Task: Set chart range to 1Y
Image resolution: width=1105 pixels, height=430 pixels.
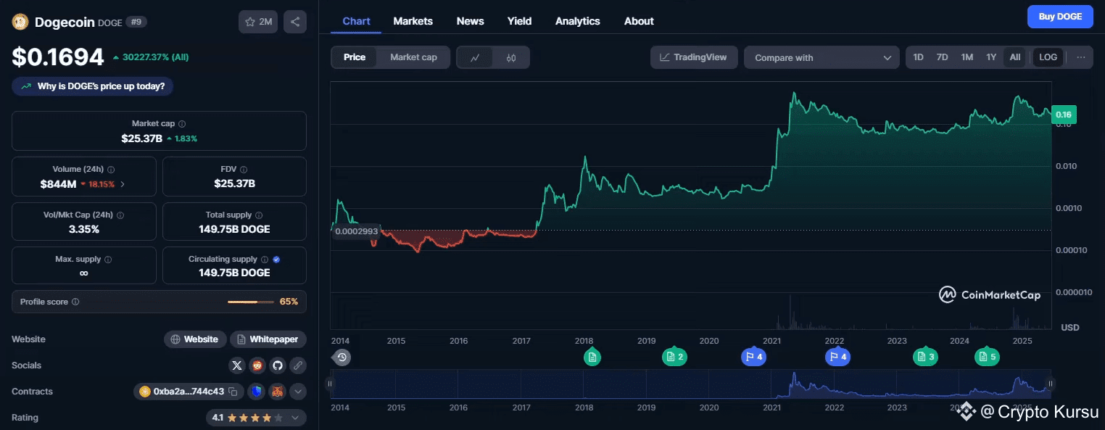Action: (x=991, y=57)
